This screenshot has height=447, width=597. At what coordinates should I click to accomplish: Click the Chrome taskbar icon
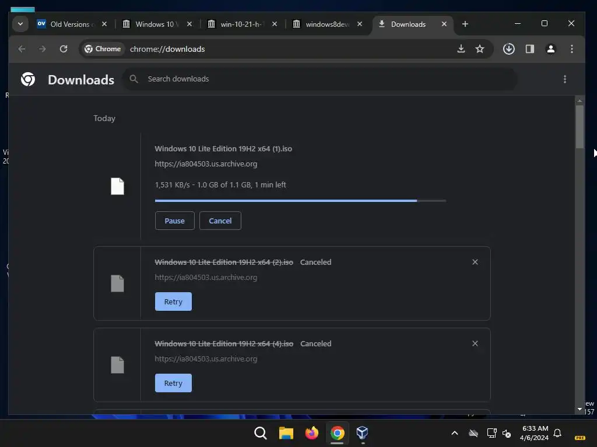point(337,433)
